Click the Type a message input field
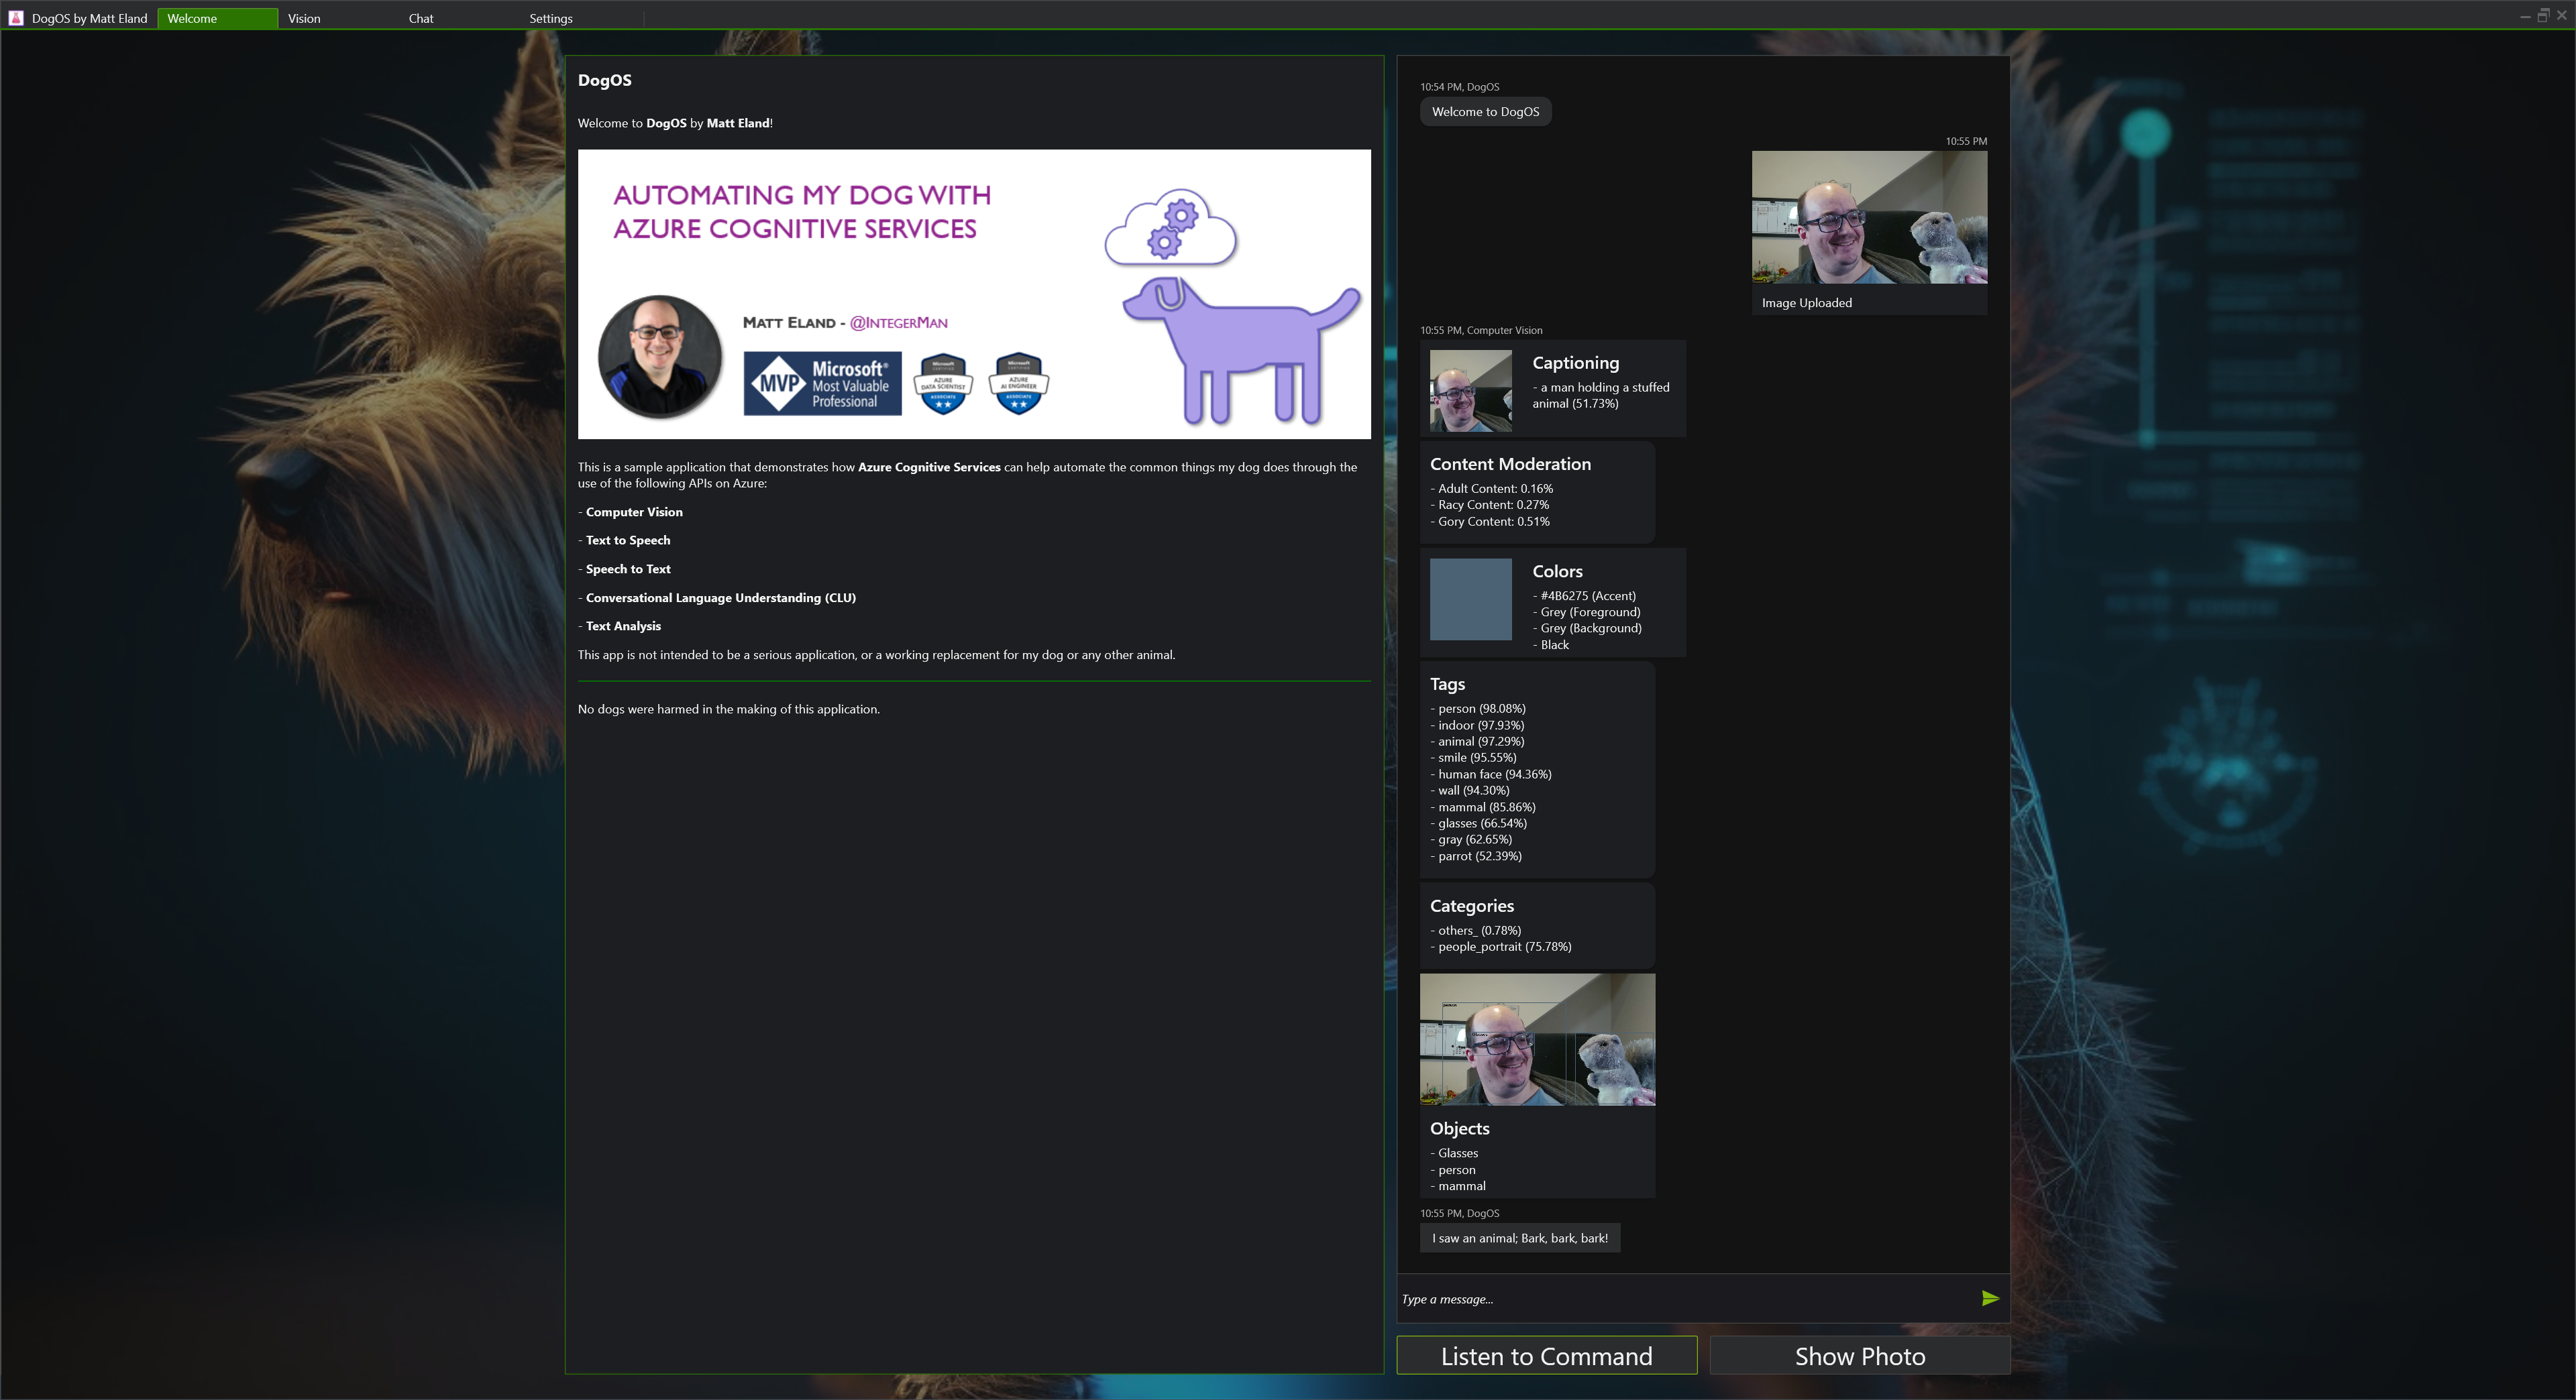The image size is (2576, 1400). pyautogui.click(x=1680, y=1299)
